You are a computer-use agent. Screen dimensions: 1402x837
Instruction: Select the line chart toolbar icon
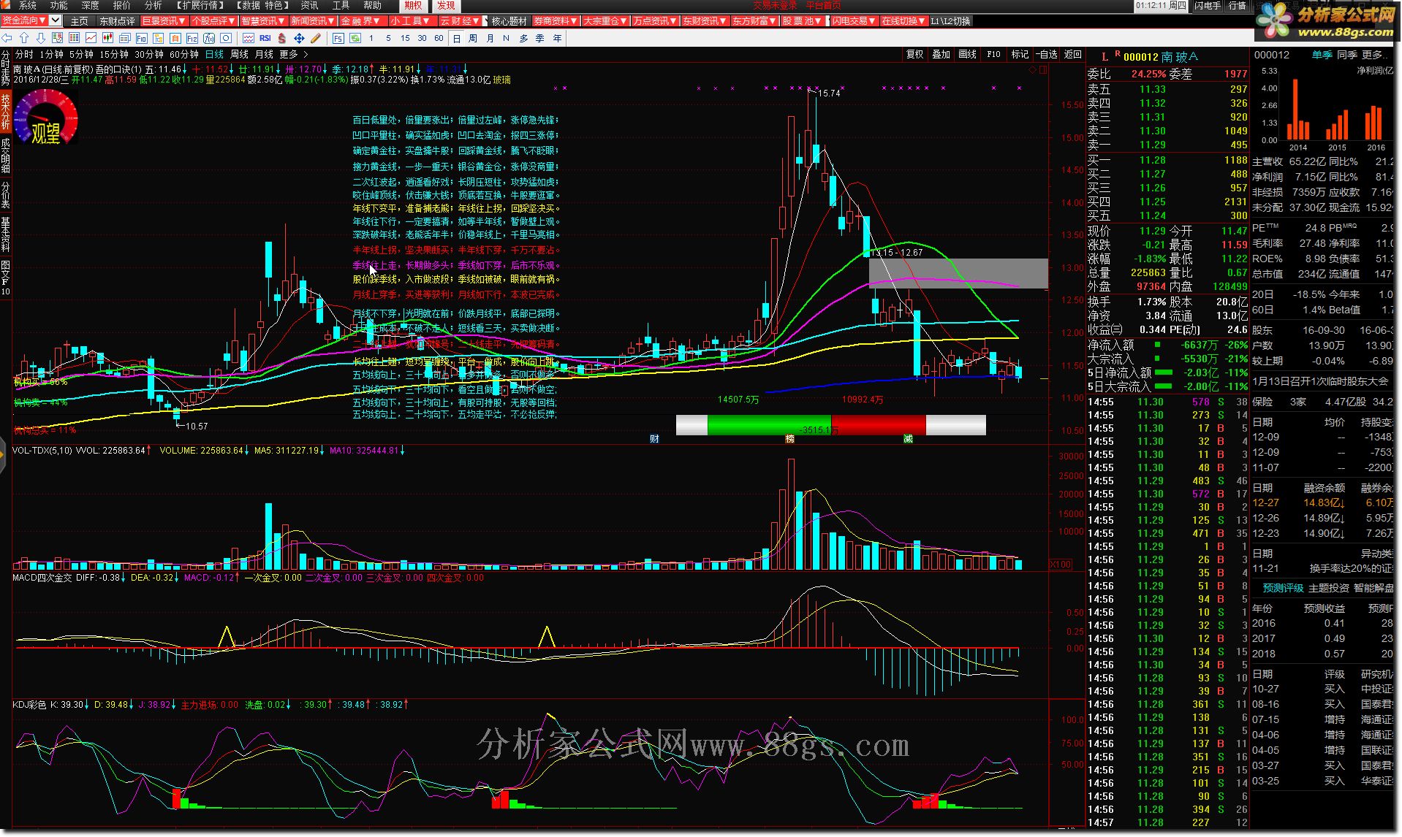[x=91, y=38]
